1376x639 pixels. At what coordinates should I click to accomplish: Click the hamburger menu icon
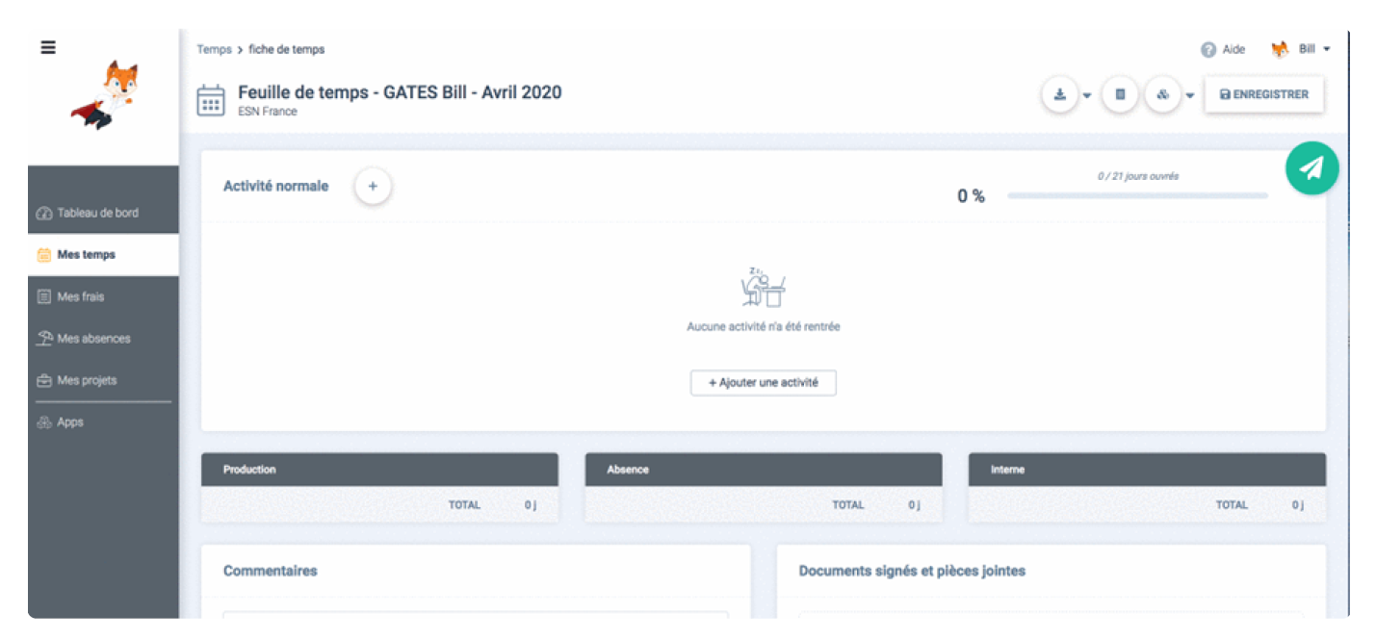click(x=48, y=48)
